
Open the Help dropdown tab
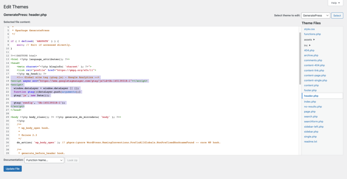(335, 3)
